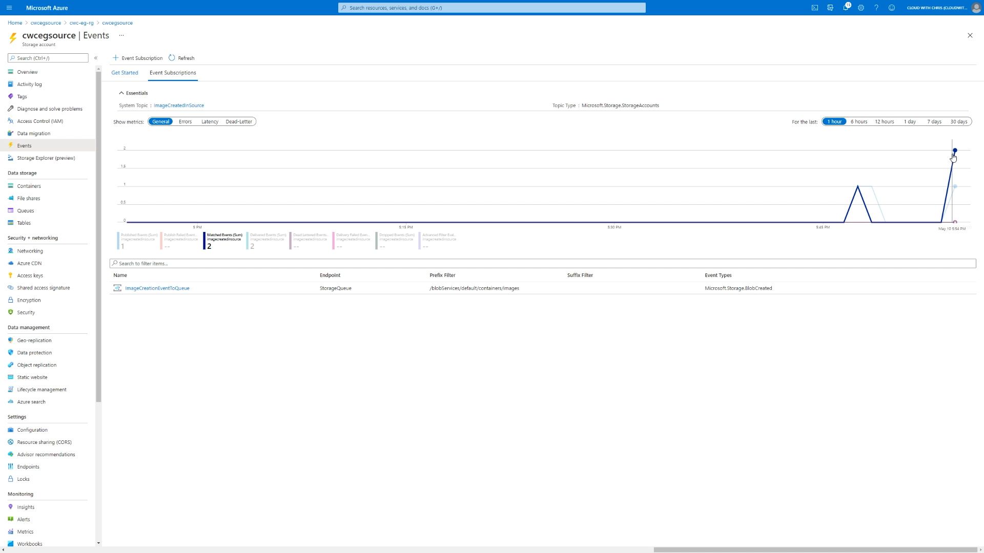Viewport: 984px width, 553px height.
Task: Click the Object replication icon in sidebar
Action: 11,365
